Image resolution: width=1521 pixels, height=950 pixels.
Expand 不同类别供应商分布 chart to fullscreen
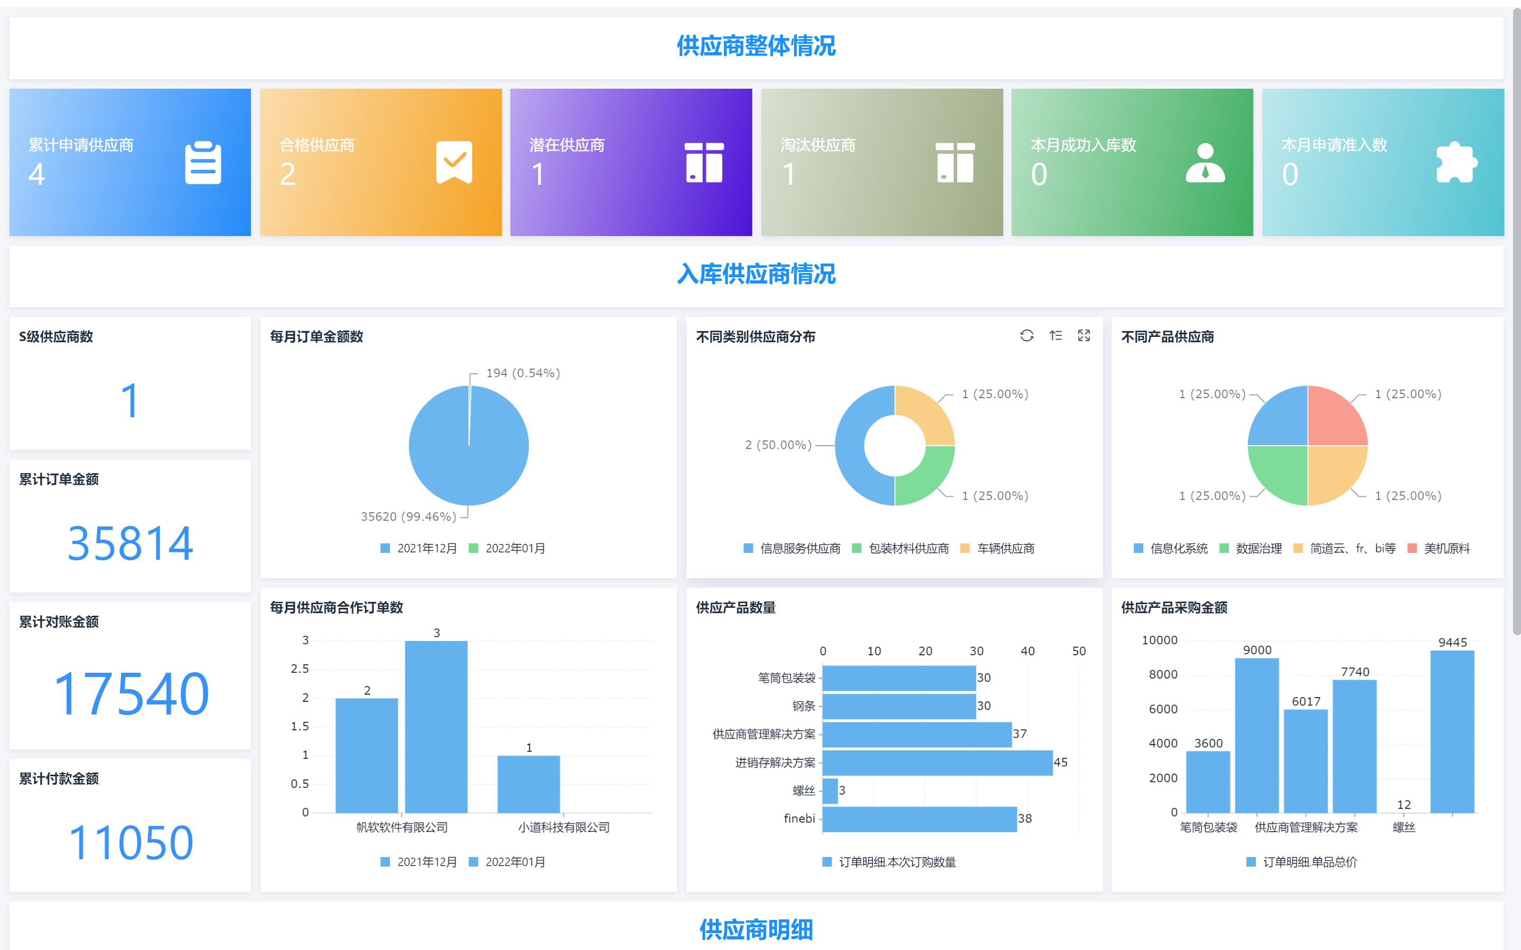click(x=1084, y=335)
